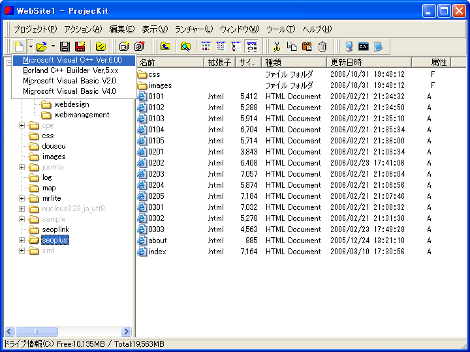The width and height of the screenshot is (470, 352).
Task: Select the webmanagement tree folder
Action: (x=82, y=115)
